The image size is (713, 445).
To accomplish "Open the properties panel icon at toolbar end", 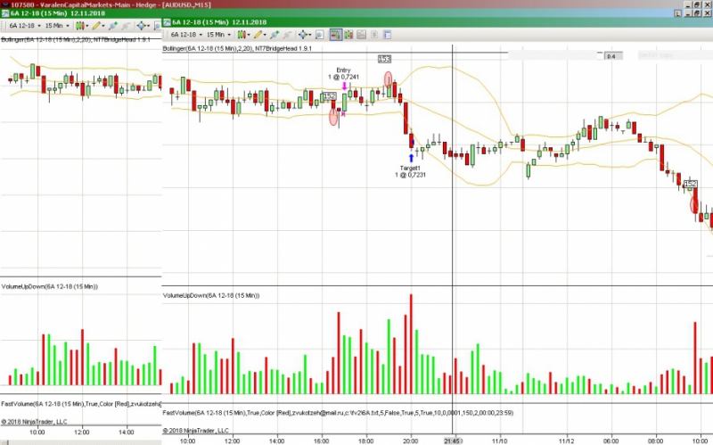I will [387, 35].
